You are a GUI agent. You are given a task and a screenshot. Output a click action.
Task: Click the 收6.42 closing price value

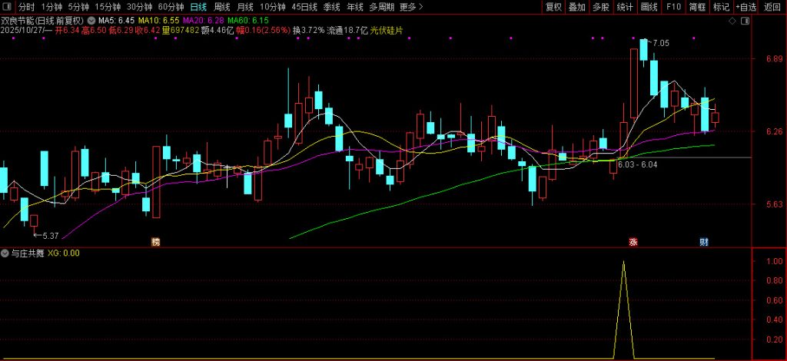(x=147, y=31)
